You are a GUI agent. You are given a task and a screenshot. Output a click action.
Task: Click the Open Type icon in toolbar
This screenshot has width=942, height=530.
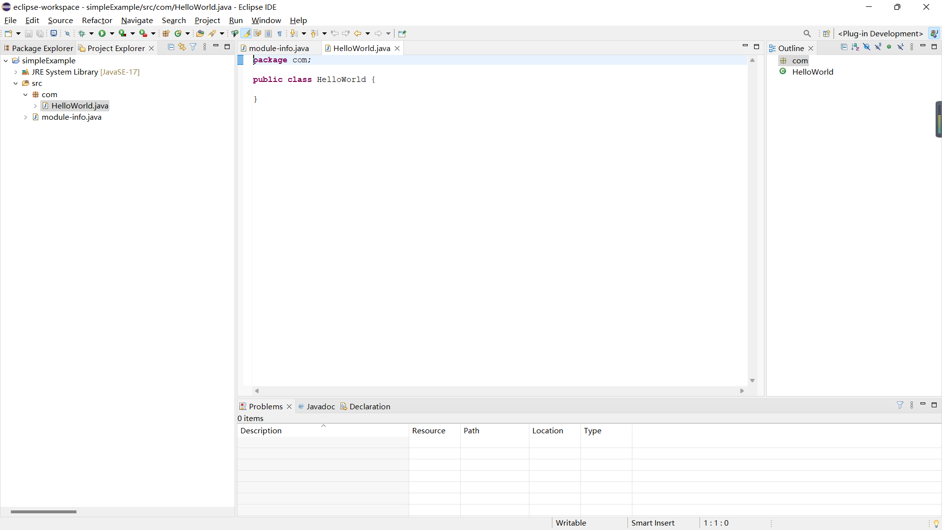point(200,33)
